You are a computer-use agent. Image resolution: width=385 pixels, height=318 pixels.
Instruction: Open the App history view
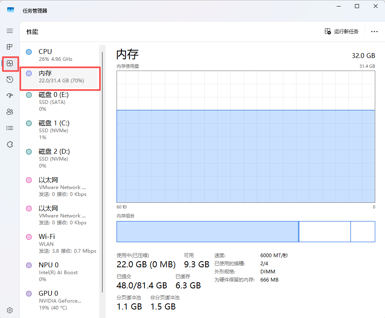pos(9,79)
